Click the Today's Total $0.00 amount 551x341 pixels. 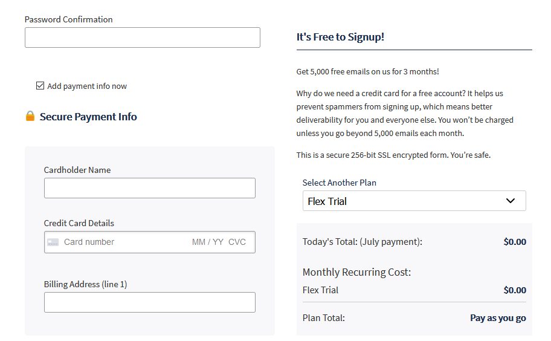coord(515,242)
